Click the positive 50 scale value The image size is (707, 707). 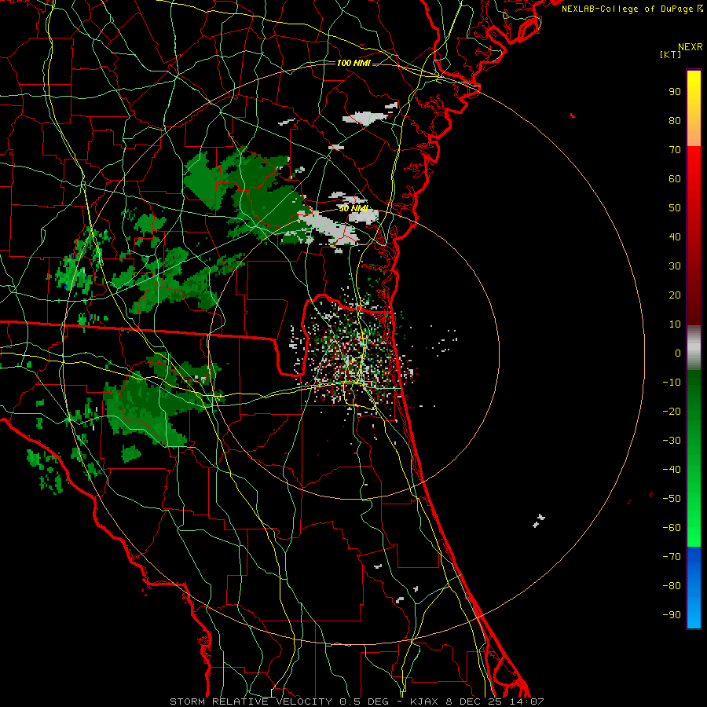tap(675, 208)
